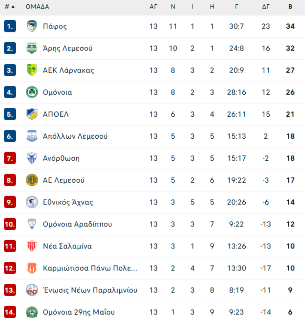Click the Καρμιώτισσα orange crest icon

click(32, 268)
